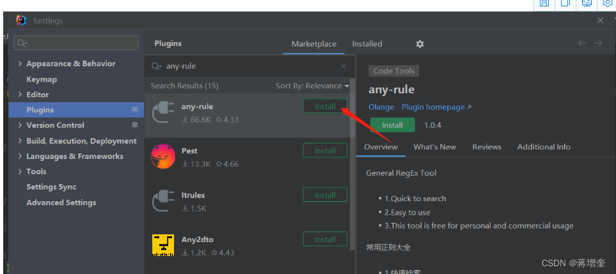Expand Build, Execution, Deployment section
This screenshot has height=274, width=616.
[x=20, y=141]
